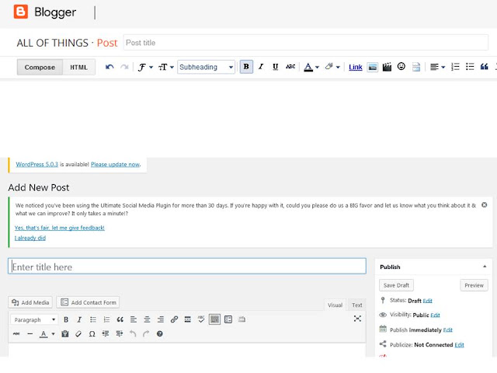Toggle strikethrough ABC in Blogger toolbar
497x373 pixels.
point(290,67)
